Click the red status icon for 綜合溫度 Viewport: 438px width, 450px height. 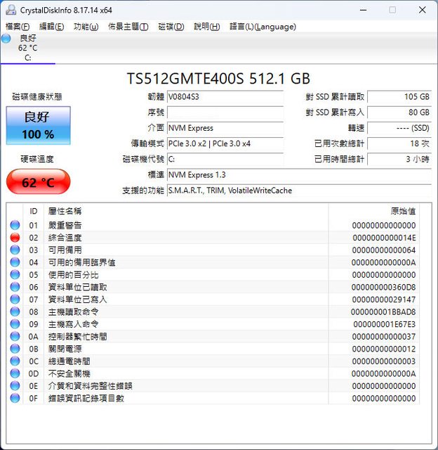pos(15,238)
